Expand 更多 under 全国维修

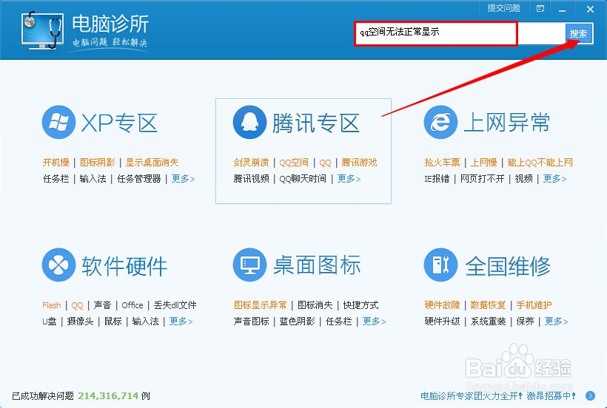(556, 322)
